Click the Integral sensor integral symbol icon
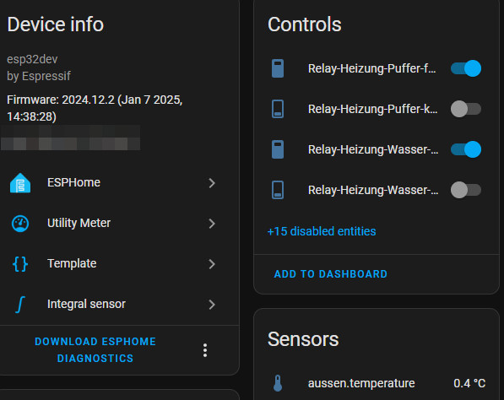The height and width of the screenshot is (400, 504). (20, 305)
